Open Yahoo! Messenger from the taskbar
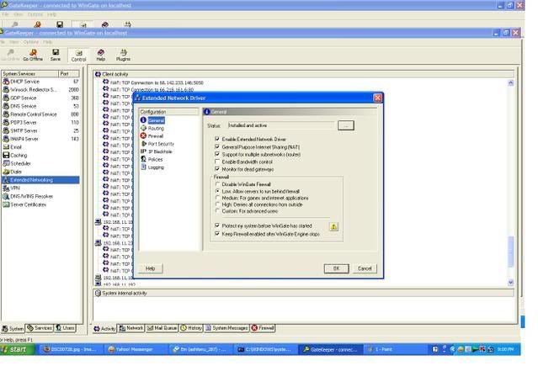Image resolution: width=538 pixels, height=387 pixels. coord(135,350)
